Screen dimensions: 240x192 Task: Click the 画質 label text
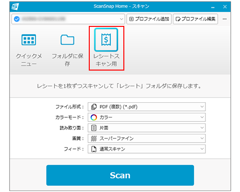click(x=78, y=138)
